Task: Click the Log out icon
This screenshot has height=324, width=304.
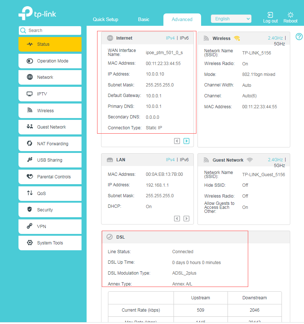Action: pyautogui.click(x=270, y=15)
